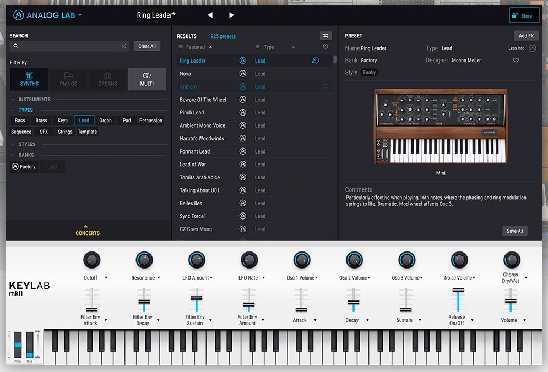Favorite the Anthem preset with heart icon
Image resolution: width=548 pixels, height=372 pixels.
325,87
